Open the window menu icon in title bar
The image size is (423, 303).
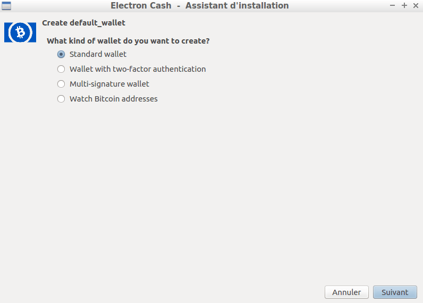(6, 6)
